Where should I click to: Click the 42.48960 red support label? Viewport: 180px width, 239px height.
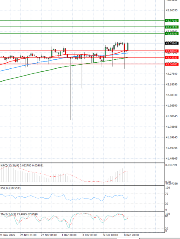[x=172, y=51]
